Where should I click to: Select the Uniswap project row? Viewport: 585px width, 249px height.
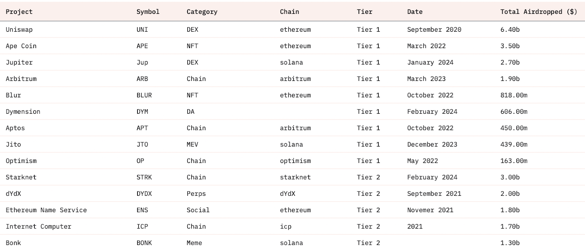[292, 30]
